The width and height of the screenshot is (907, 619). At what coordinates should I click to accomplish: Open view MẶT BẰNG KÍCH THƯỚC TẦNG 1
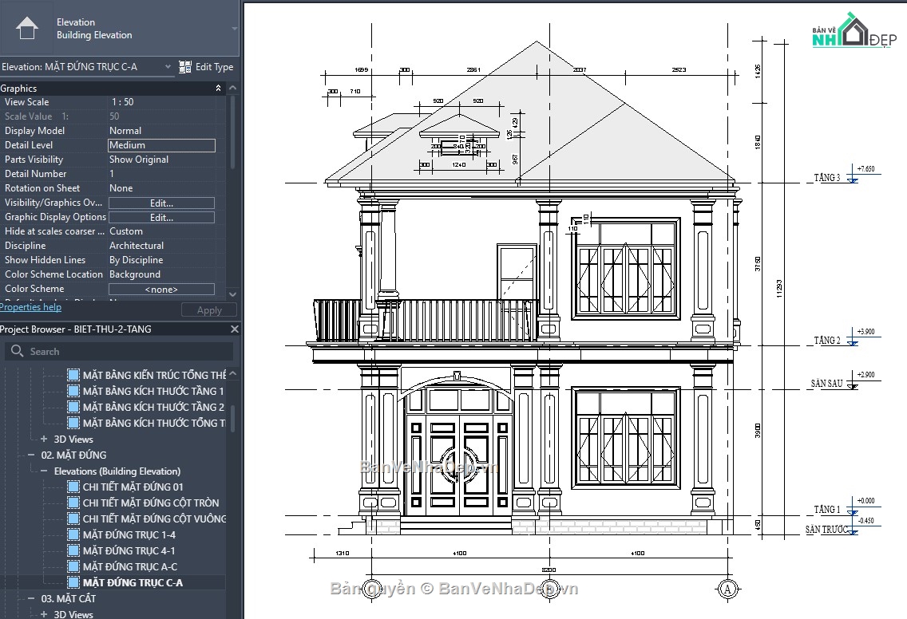(x=152, y=392)
